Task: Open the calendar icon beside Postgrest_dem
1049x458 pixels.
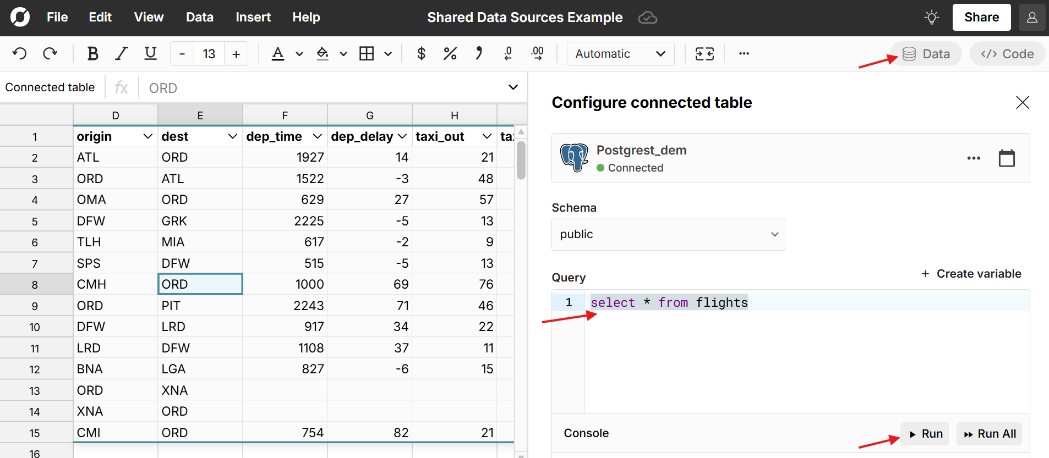Action: (1006, 158)
